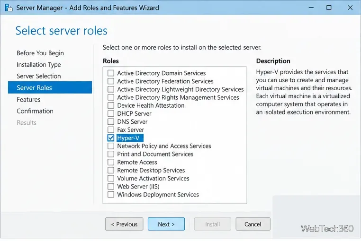Check Network Policy and Access Services checkbox

(x=111, y=146)
